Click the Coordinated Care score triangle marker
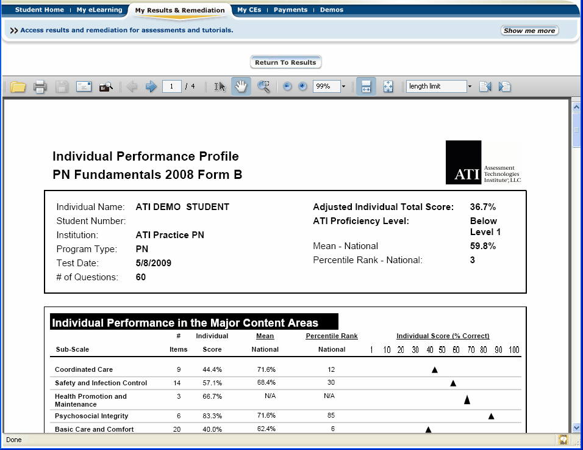The height and width of the screenshot is (450, 583). 435,369
